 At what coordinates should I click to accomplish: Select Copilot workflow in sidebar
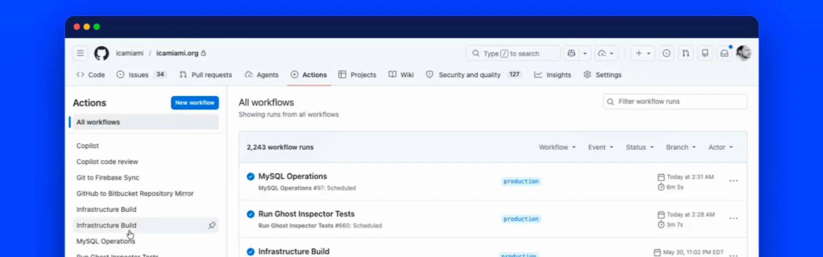pyautogui.click(x=87, y=146)
